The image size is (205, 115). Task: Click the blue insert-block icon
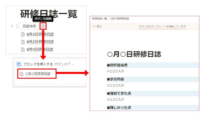[x=19, y=64]
